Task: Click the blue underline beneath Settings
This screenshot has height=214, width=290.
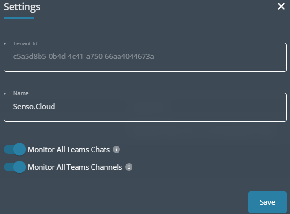Action: click(x=19, y=18)
